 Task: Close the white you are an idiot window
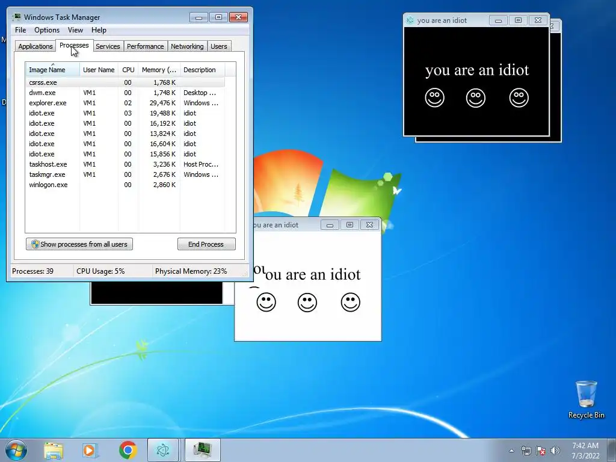tap(369, 225)
